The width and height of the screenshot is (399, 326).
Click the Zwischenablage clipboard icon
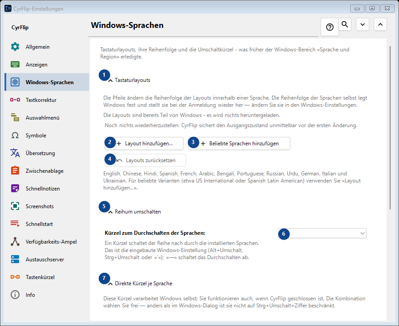pyautogui.click(x=15, y=171)
